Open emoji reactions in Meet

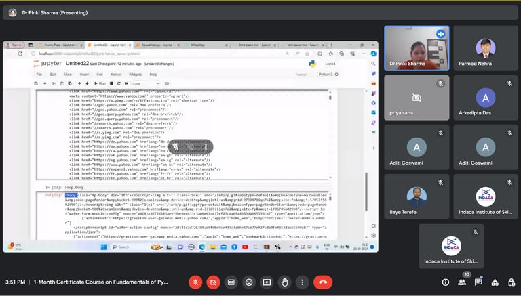click(249, 282)
